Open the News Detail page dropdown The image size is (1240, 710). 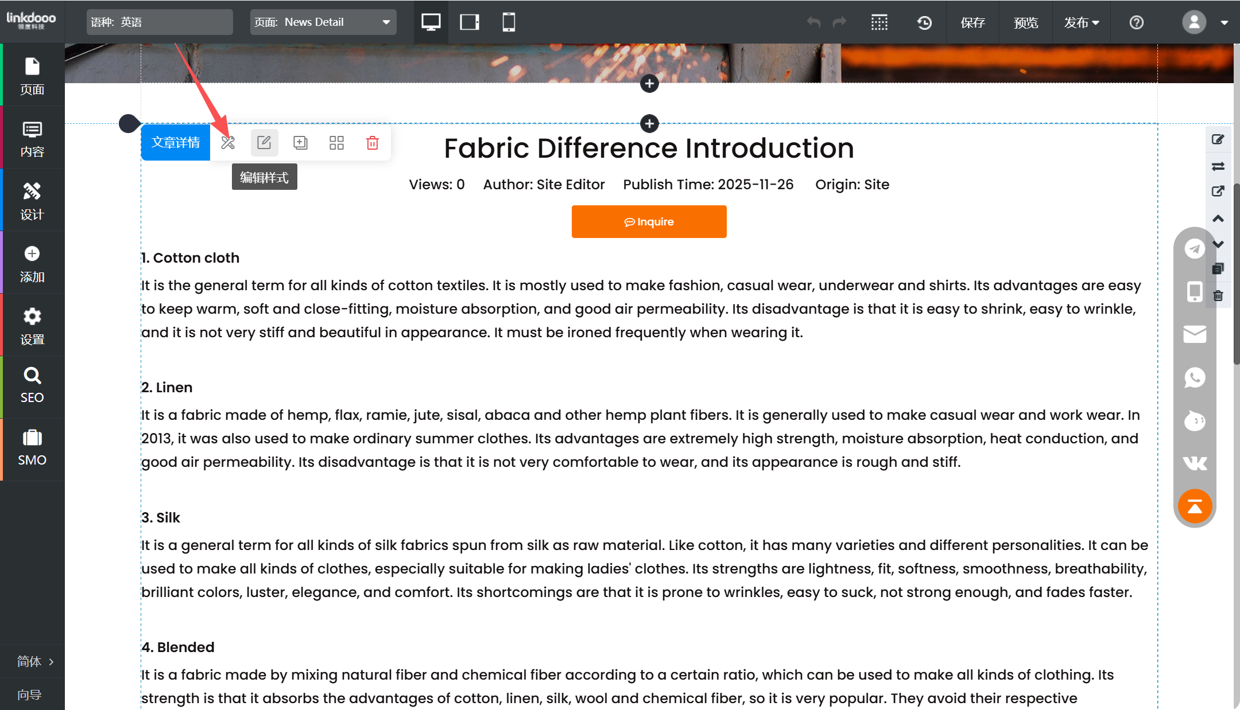[323, 22]
